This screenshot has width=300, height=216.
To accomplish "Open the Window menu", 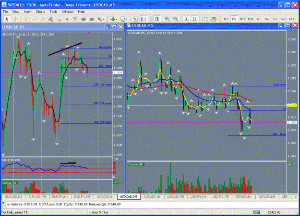I will (x=68, y=12).
